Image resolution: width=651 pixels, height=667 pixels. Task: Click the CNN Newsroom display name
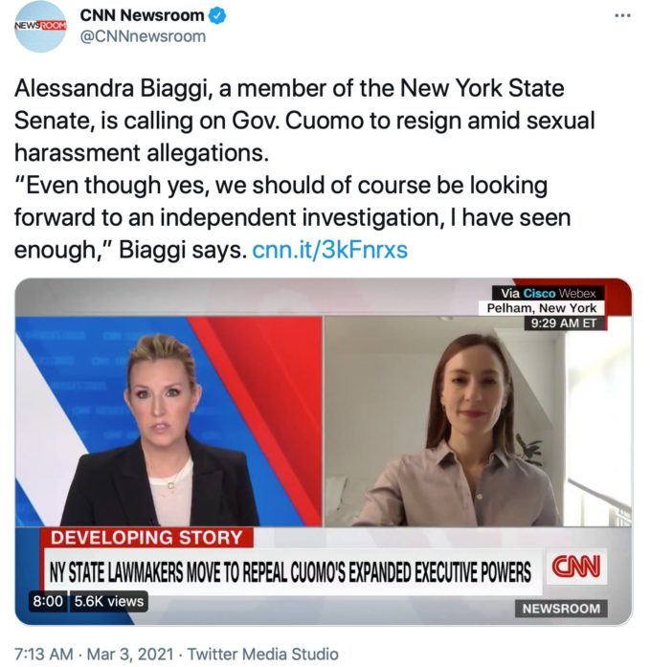142,15
